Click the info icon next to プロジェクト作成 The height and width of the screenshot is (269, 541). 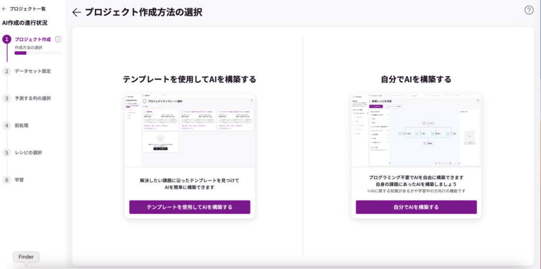tap(58, 39)
